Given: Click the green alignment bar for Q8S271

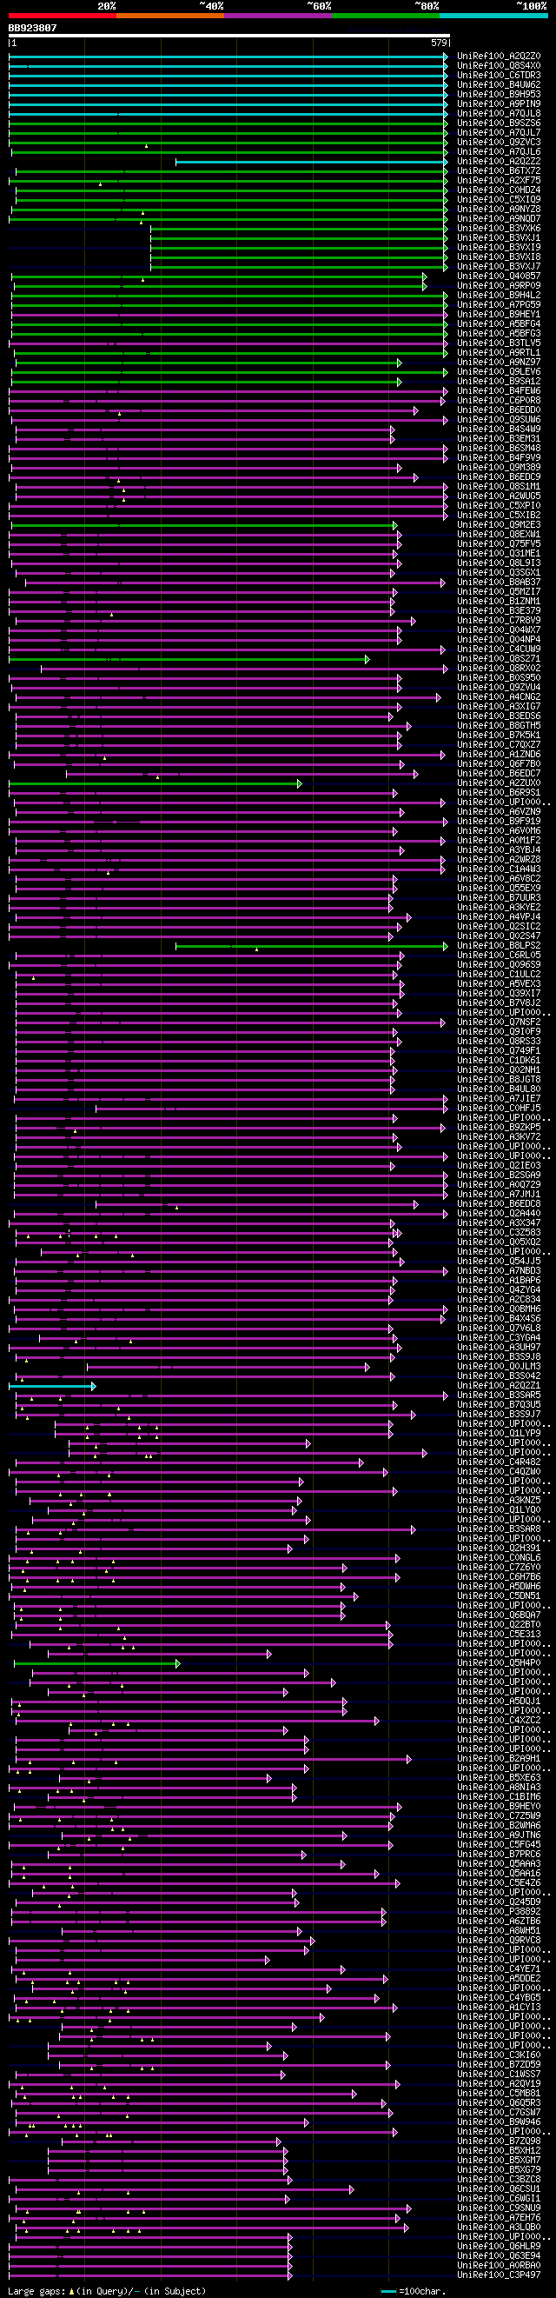Looking at the screenshot, I should pos(189,659).
